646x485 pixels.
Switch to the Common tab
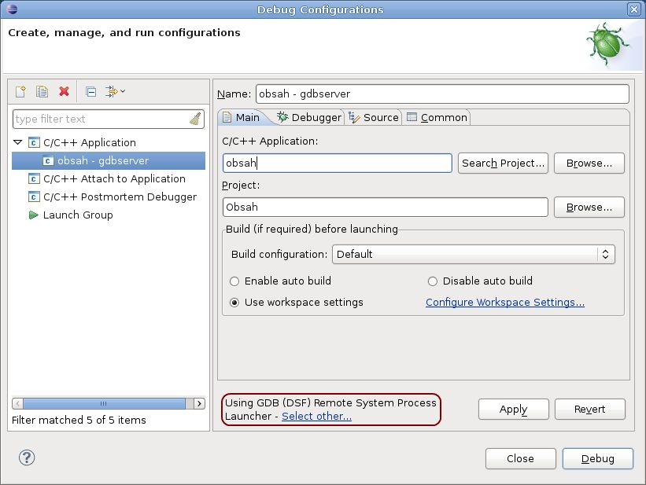point(436,118)
